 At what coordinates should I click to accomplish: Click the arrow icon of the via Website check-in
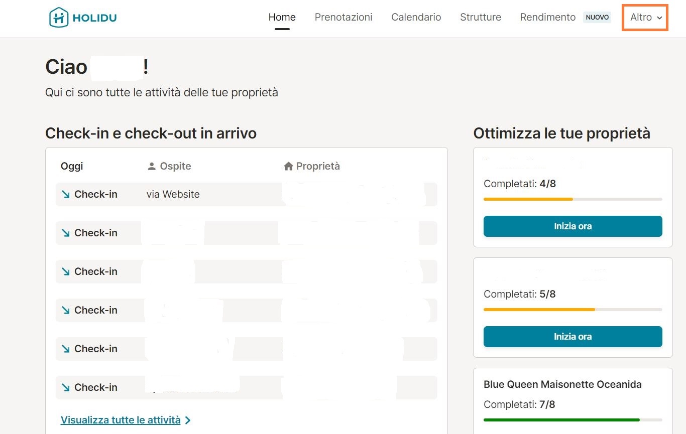(66, 194)
